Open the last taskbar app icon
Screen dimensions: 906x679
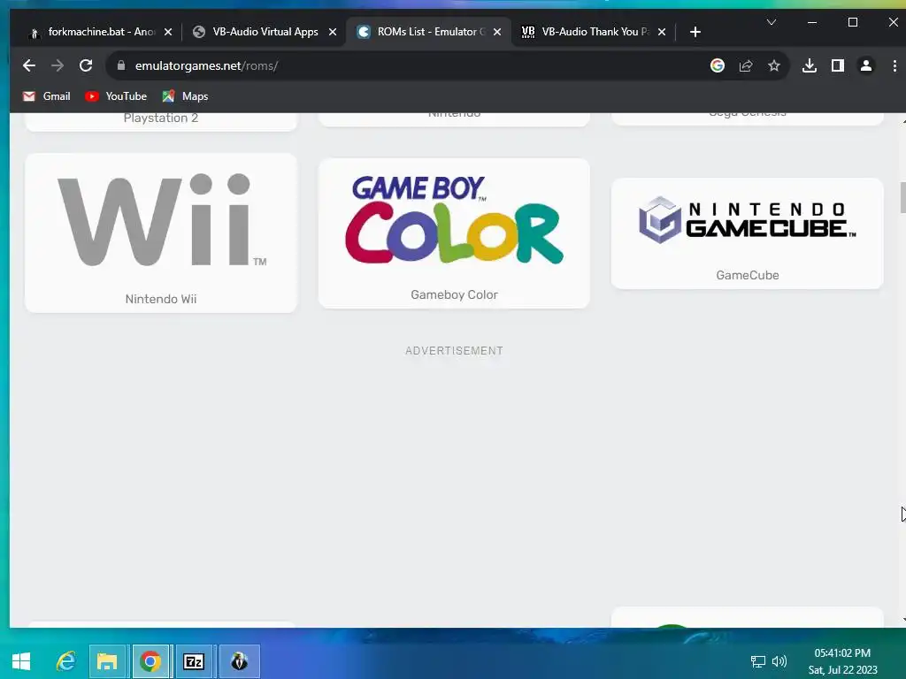[239, 661]
